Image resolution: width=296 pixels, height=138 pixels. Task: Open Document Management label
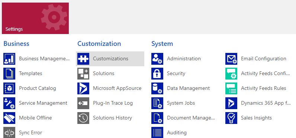pyautogui.click(x=191, y=118)
